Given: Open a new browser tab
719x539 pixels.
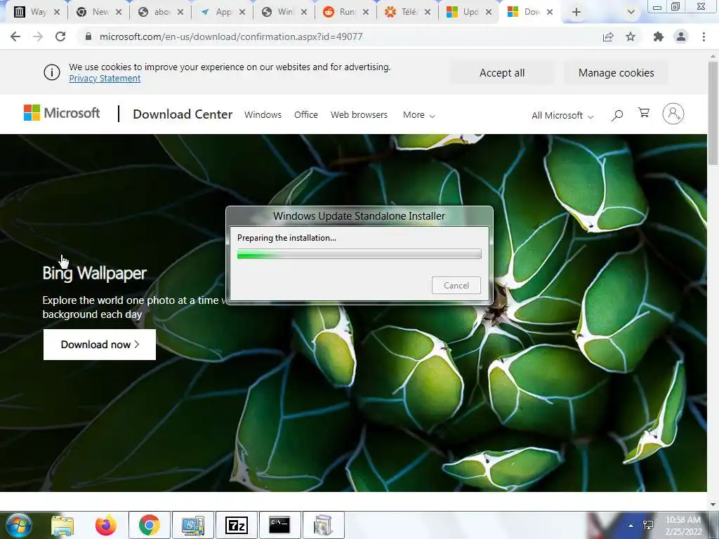Looking at the screenshot, I should tap(576, 12).
